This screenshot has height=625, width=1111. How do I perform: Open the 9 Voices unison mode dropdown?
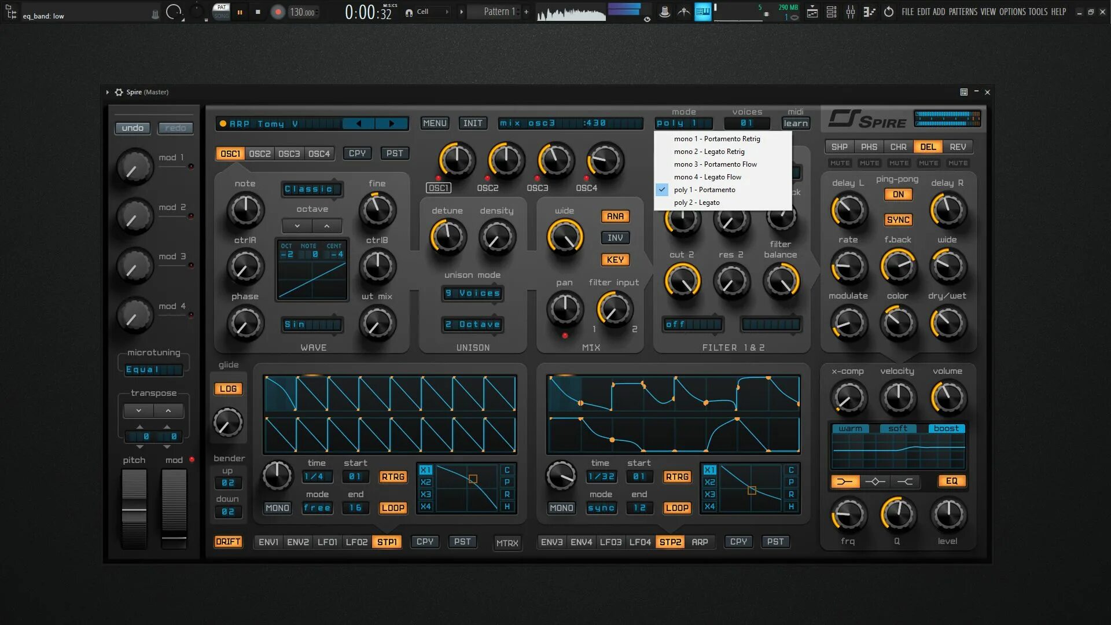[x=473, y=293]
